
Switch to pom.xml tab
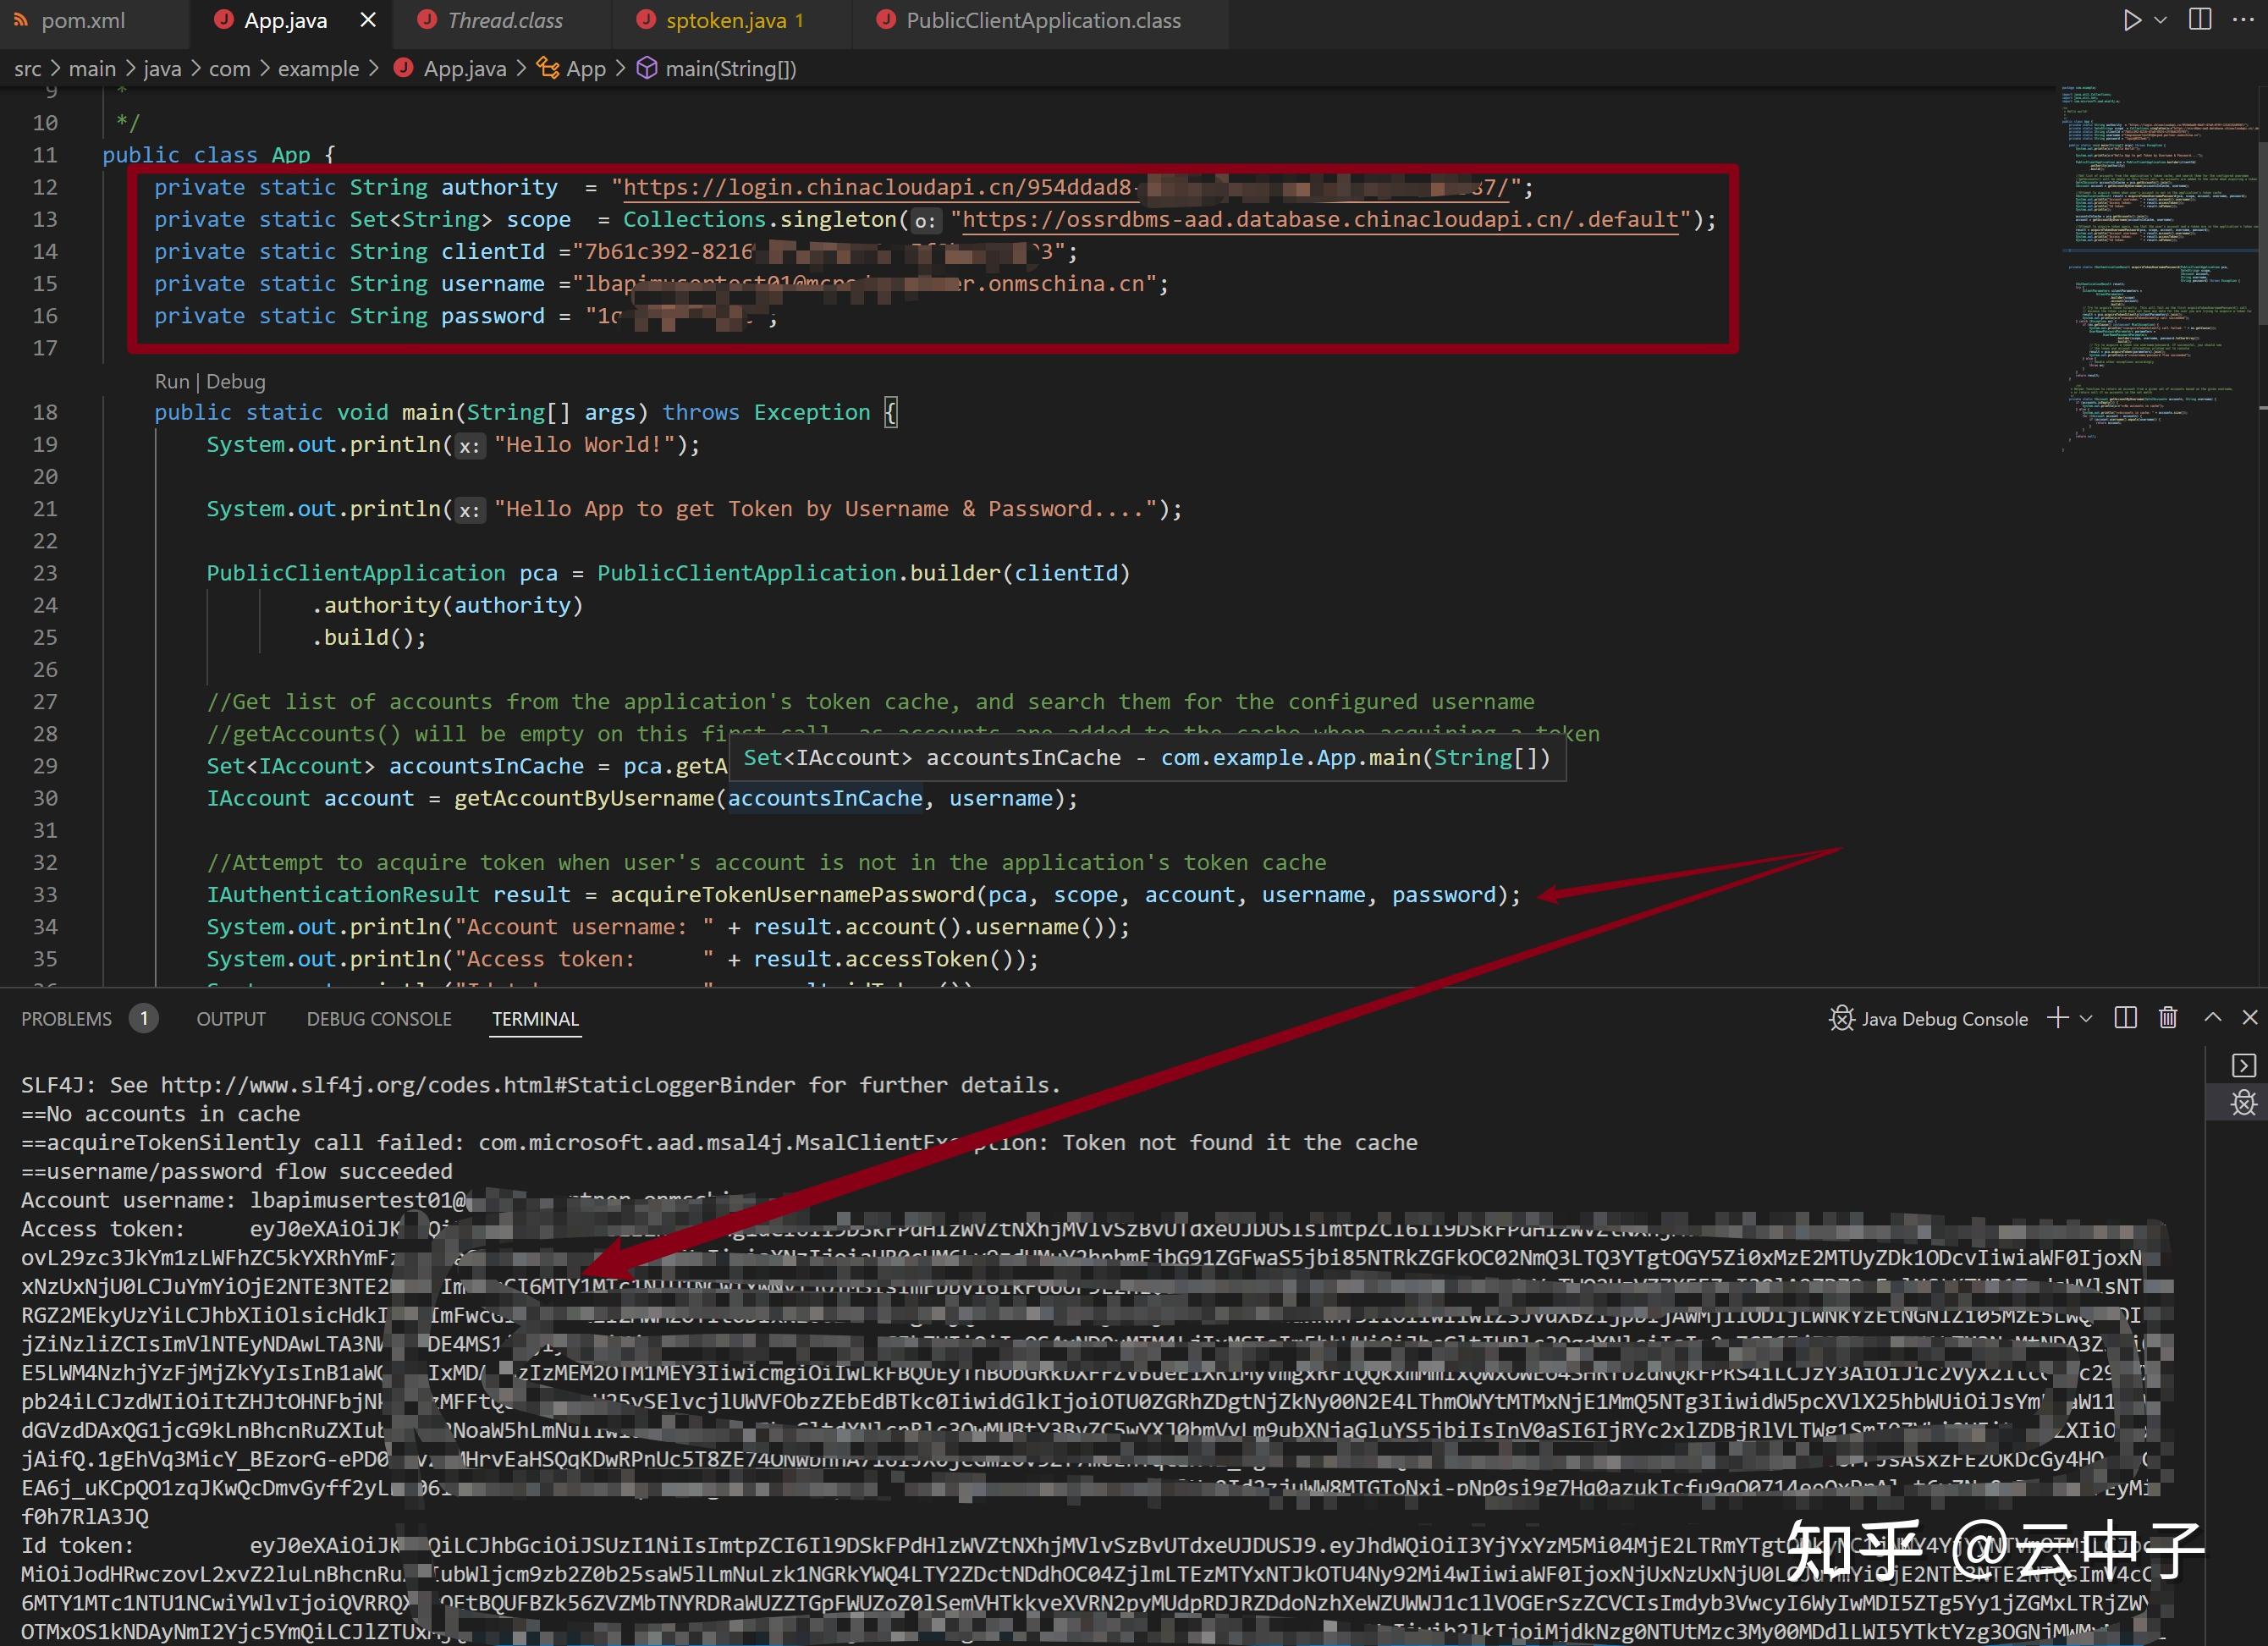coord(82,20)
